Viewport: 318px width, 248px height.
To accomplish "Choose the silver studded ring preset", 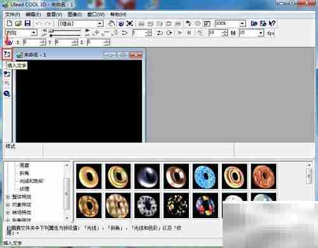I will 147,205.
